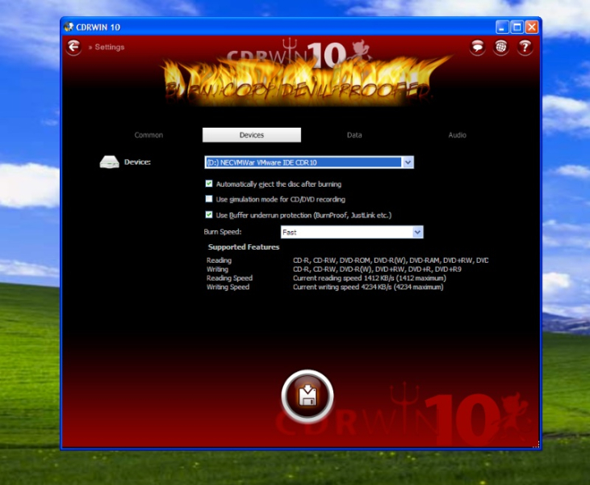Open the speech bubble feedback icon

click(x=478, y=47)
